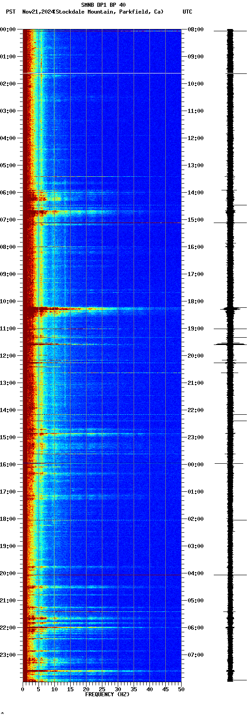
Task: Click the 'FREQUENCY (HZ)' axis label
Action: coord(107,694)
